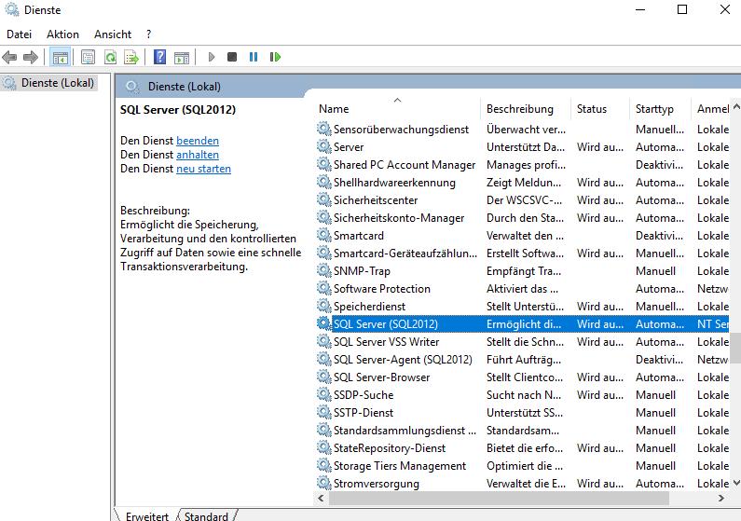Image resolution: width=741 pixels, height=521 pixels.
Task: Toggle the action pane toolbar icon
Action: click(182, 57)
